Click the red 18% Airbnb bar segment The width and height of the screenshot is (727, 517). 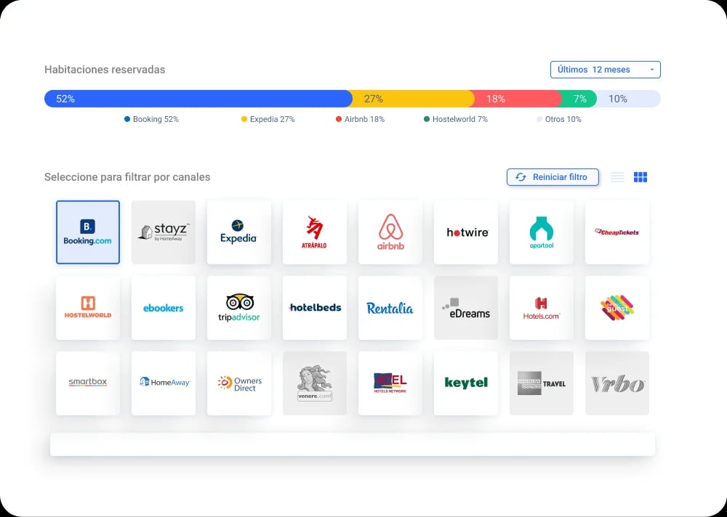[x=516, y=99]
